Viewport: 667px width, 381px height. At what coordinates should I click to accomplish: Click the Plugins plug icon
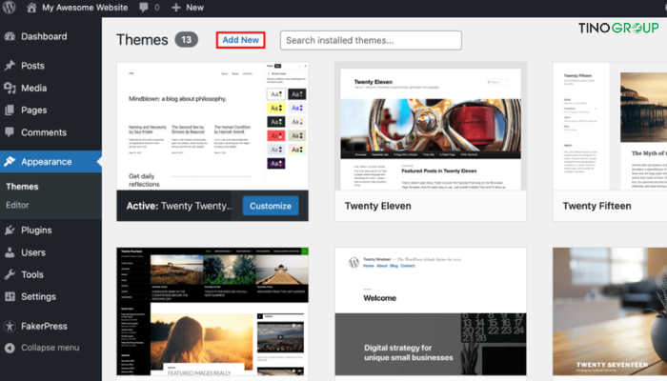(10, 231)
